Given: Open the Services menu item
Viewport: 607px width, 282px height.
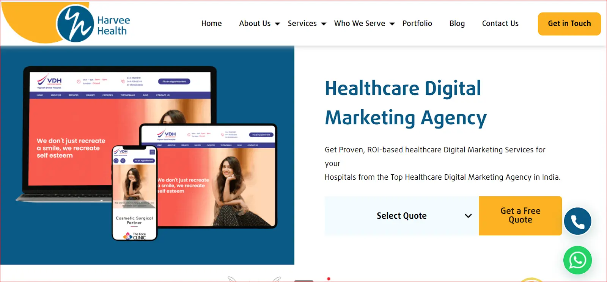Looking at the screenshot, I should (302, 23).
